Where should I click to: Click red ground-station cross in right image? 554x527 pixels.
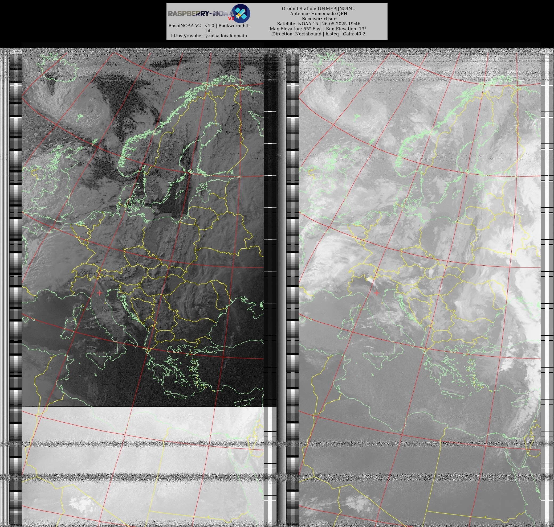(x=377, y=293)
